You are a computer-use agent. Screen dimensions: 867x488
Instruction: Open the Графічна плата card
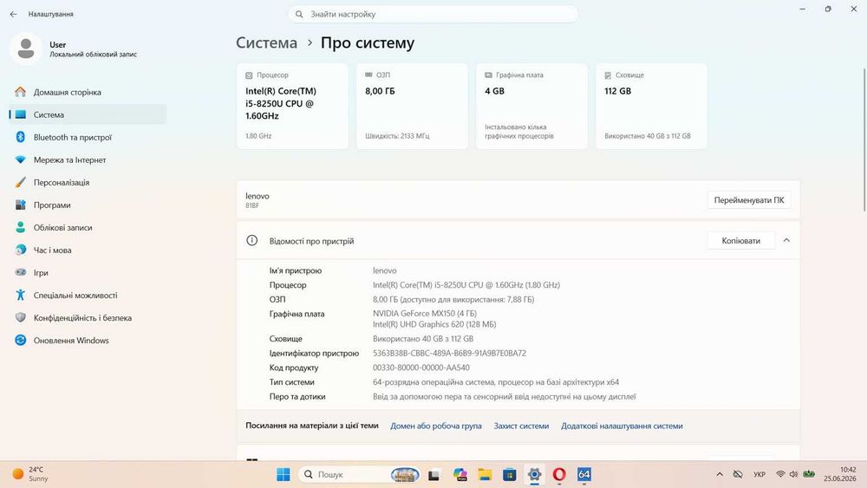[532, 106]
